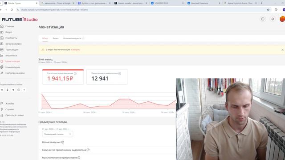Click the Этот месяц heading
Viewport: 285px width, 160px height.
point(45,59)
